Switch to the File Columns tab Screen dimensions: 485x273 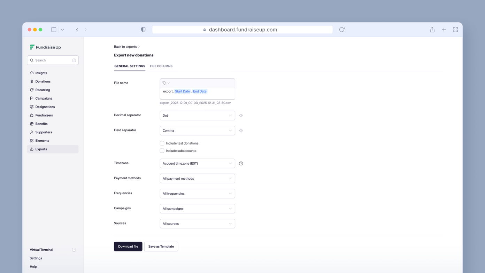[x=161, y=66]
